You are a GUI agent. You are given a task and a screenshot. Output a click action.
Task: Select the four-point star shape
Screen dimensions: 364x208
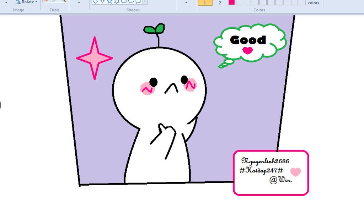tap(102, 1)
